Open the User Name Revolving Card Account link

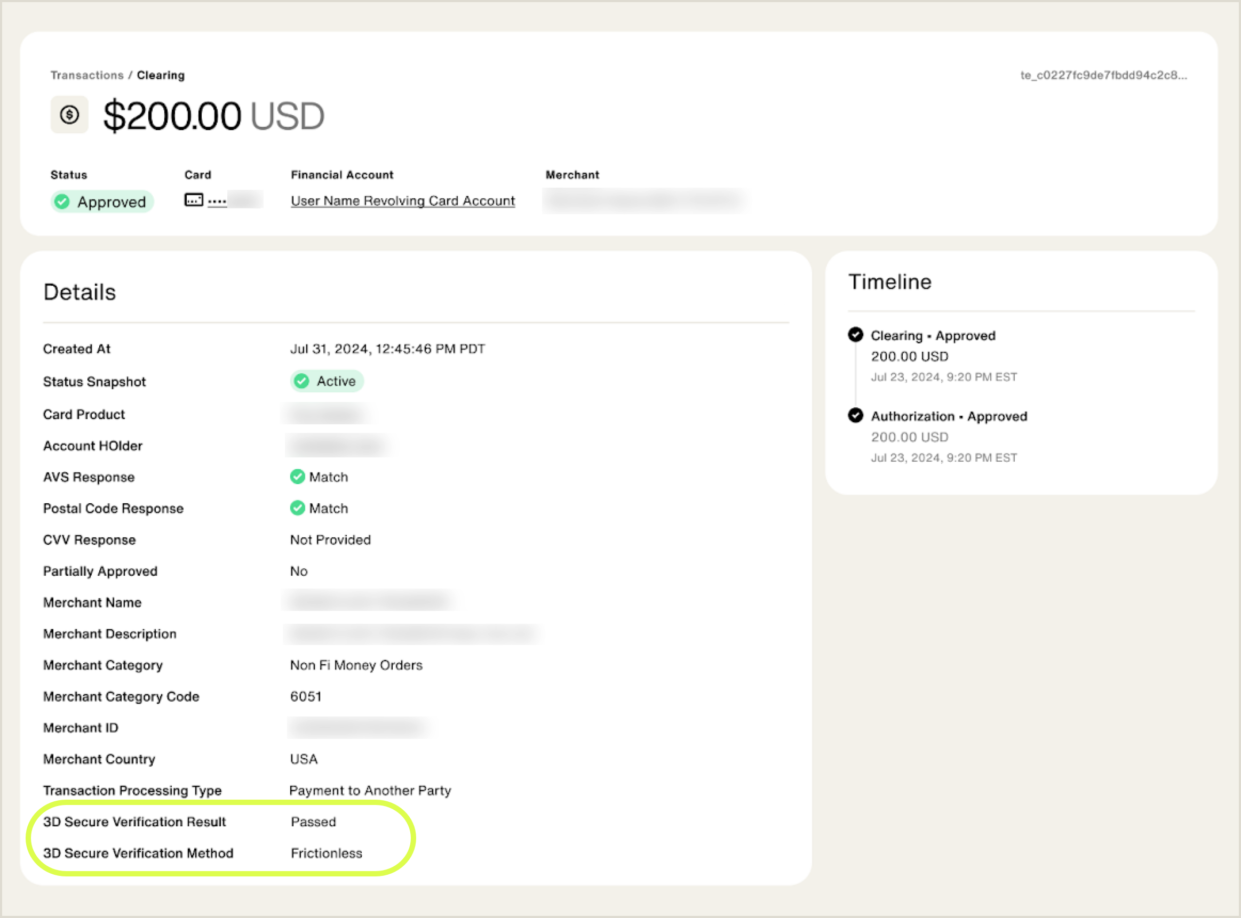[402, 200]
